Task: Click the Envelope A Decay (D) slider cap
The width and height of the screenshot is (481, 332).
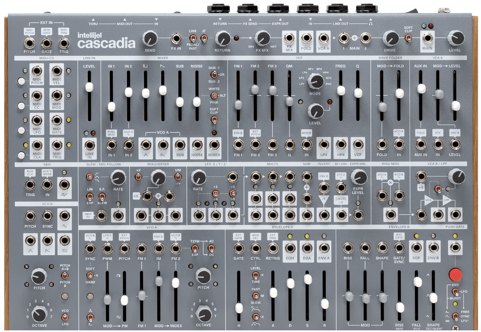Action: pyautogui.click(x=290, y=283)
